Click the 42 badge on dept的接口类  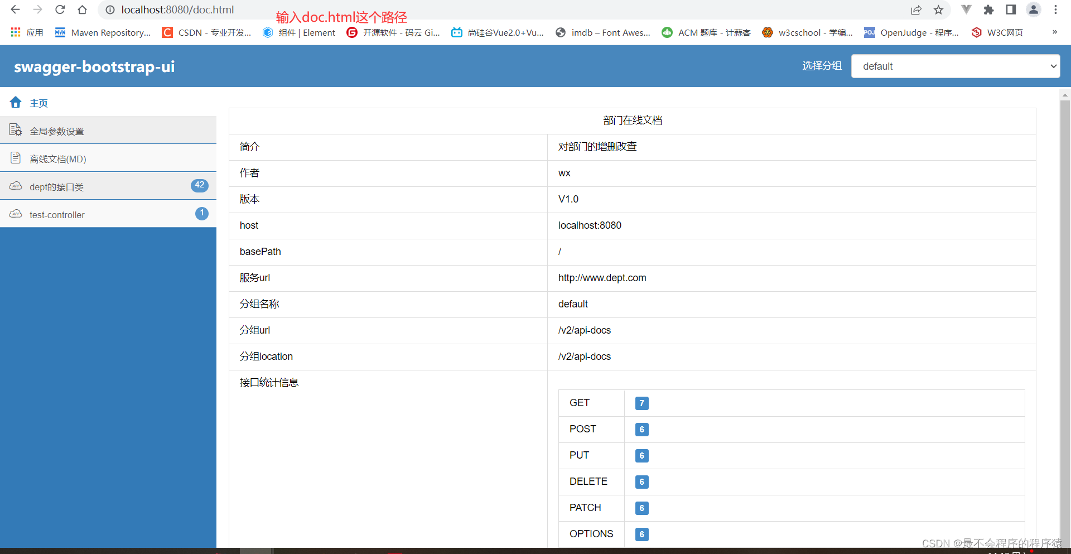(x=200, y=185)
